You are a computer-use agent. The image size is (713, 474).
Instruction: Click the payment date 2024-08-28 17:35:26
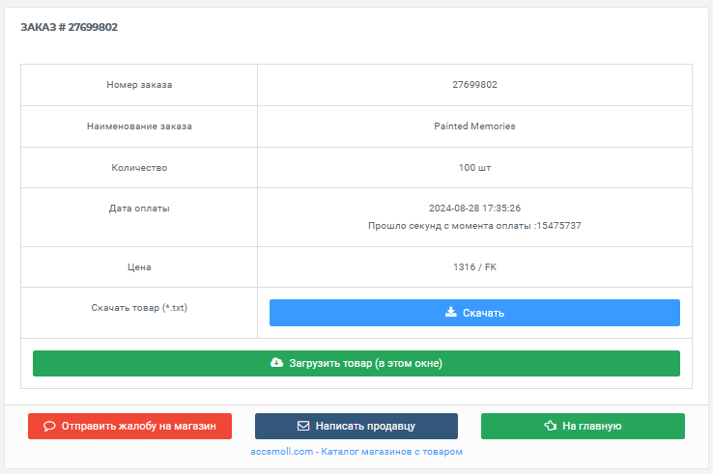point(474,209)
